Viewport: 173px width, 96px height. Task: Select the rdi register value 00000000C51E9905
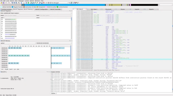pyautogui.click(x=11, y=27)
